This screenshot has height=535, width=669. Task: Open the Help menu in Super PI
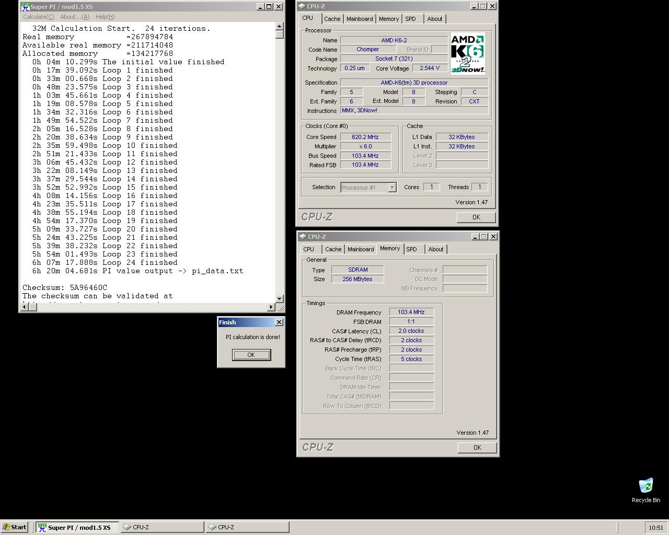coord(105,17)
